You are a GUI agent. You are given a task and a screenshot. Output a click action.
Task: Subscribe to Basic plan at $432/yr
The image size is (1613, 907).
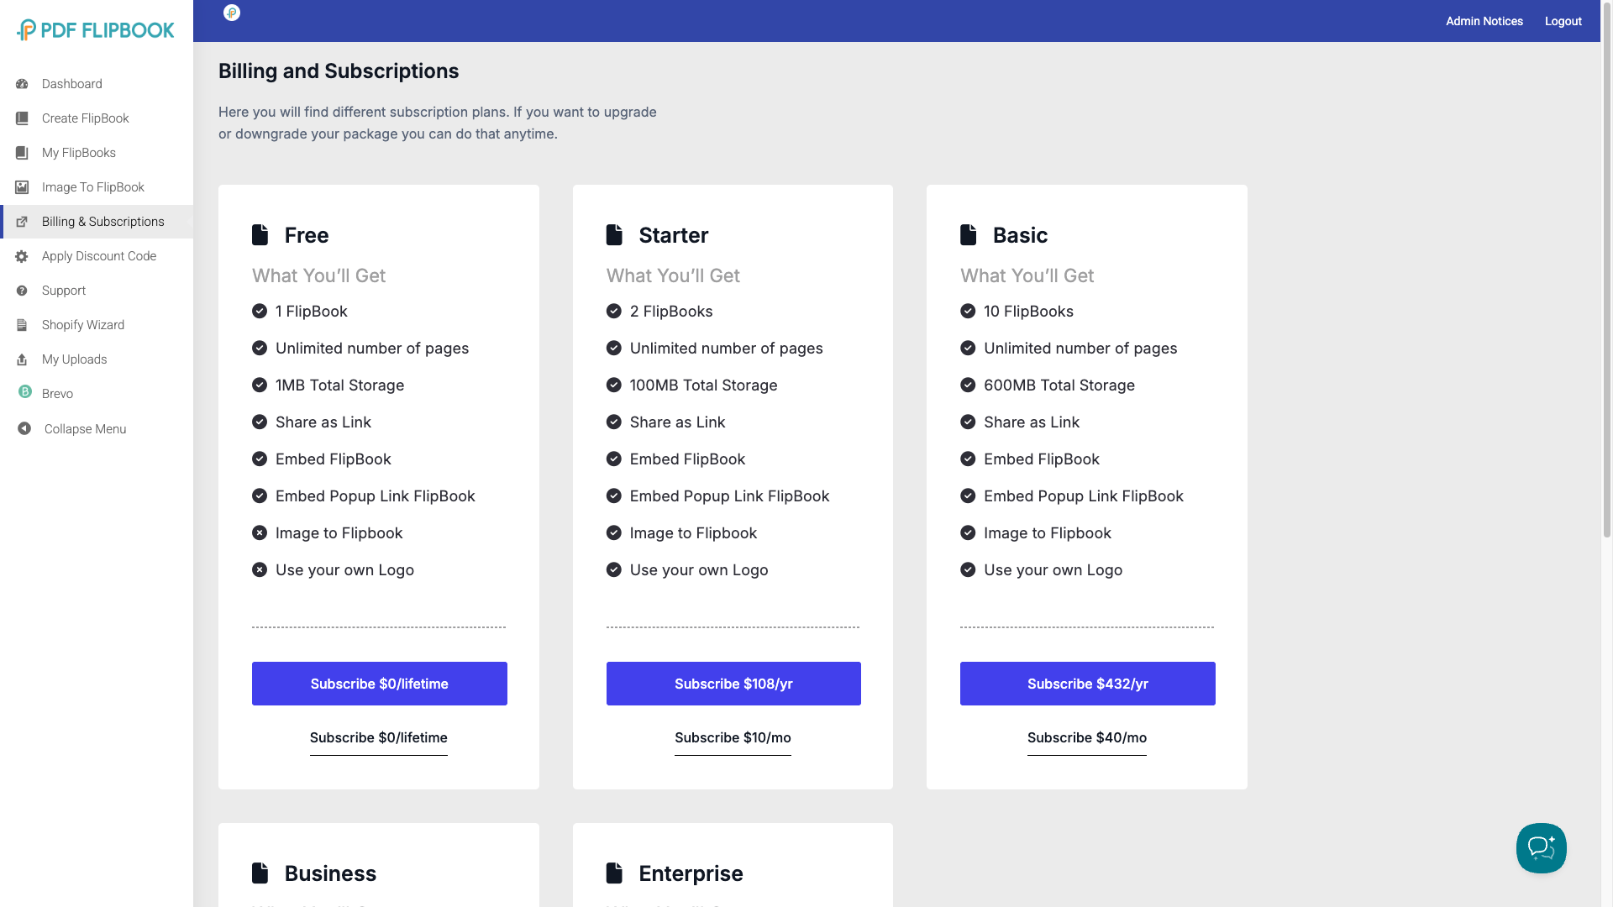click(x=1087, y=684)
